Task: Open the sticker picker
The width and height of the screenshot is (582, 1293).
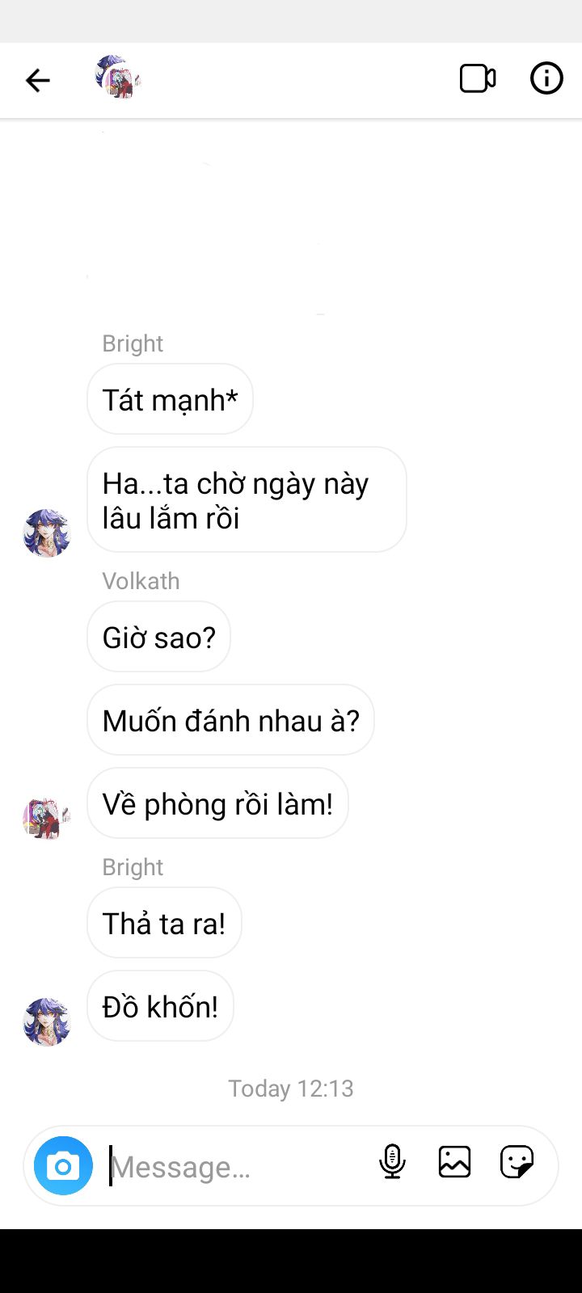Action: click(517, 1162)
